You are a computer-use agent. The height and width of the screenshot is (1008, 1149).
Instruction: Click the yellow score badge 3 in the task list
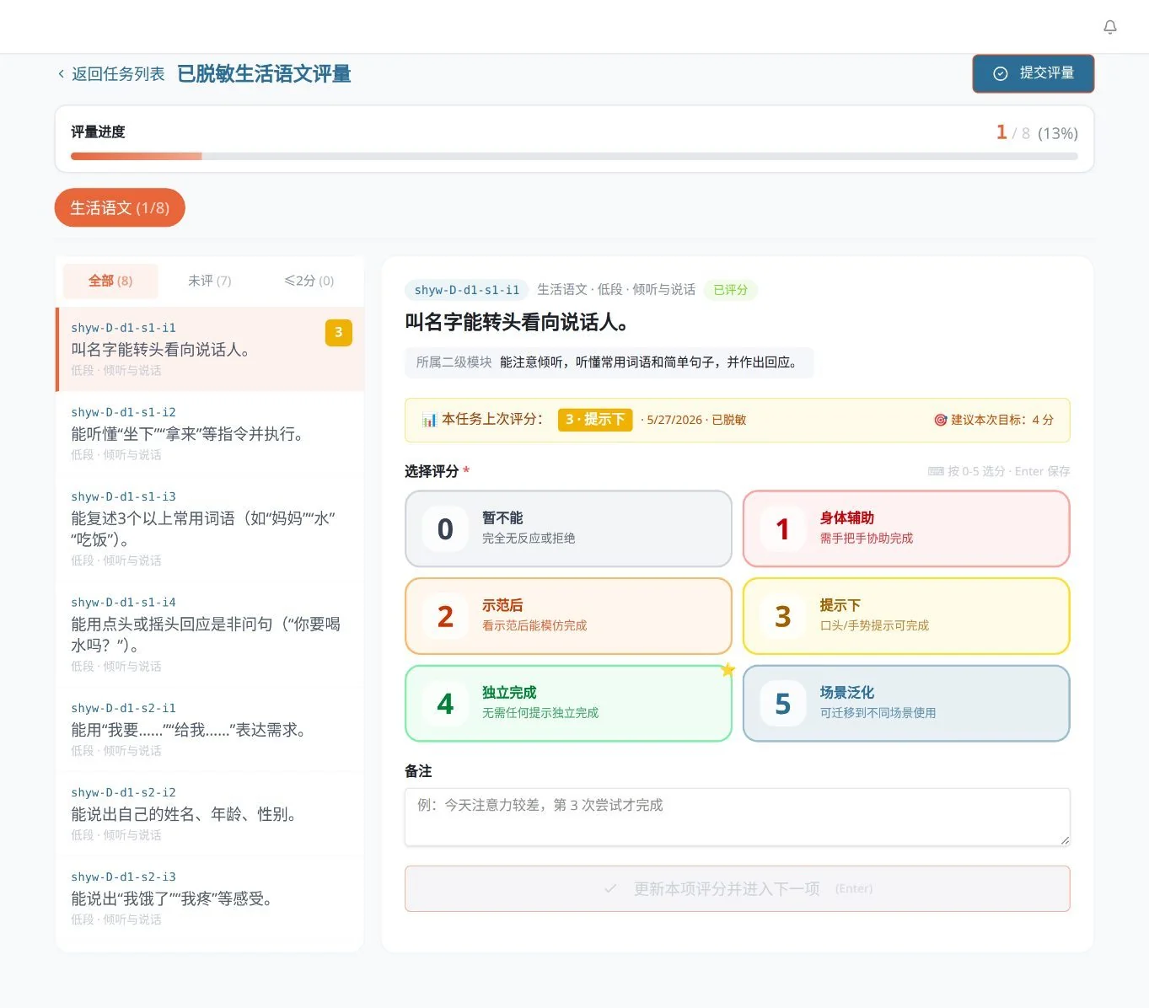tap(339, 332)
